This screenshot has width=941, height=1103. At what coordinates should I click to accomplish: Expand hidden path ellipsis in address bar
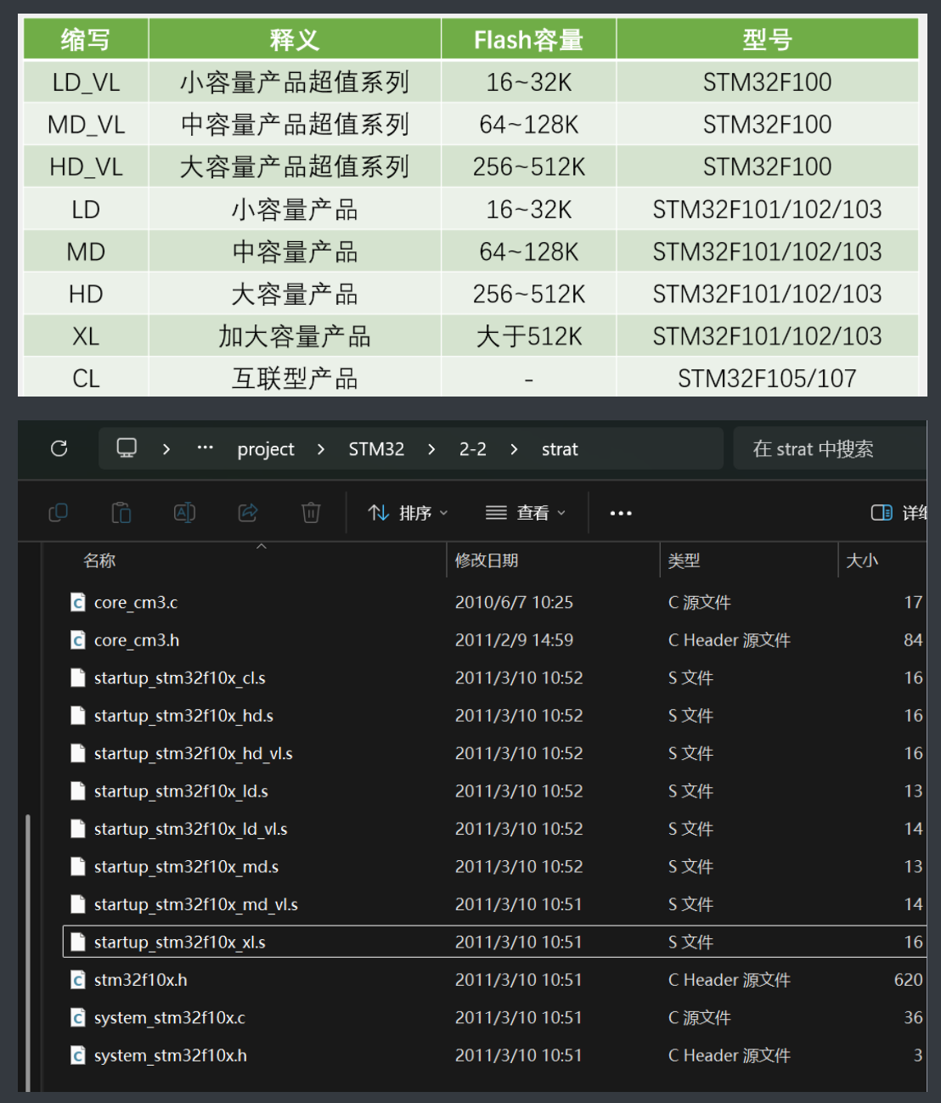205,447
